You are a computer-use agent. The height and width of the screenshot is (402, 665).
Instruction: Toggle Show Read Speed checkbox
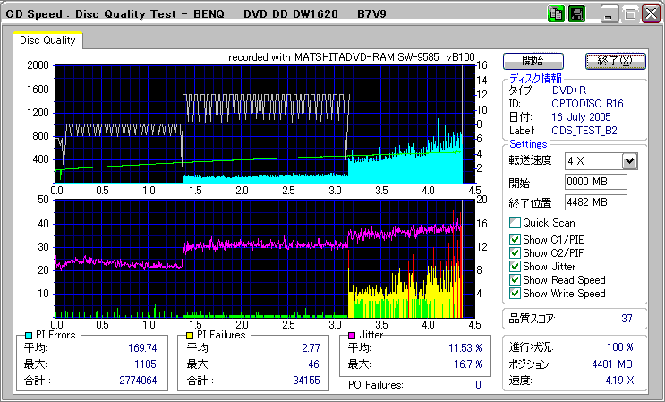(x=515, y=280)
